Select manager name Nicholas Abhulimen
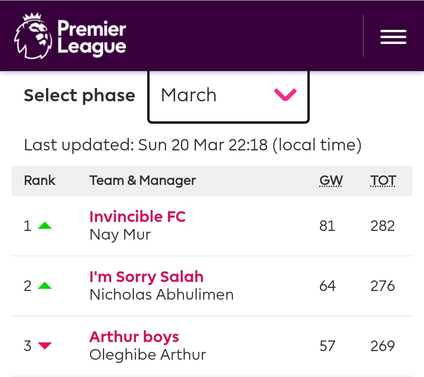The image size is (424, 377). pyautogui.click(x=161, y=295)
